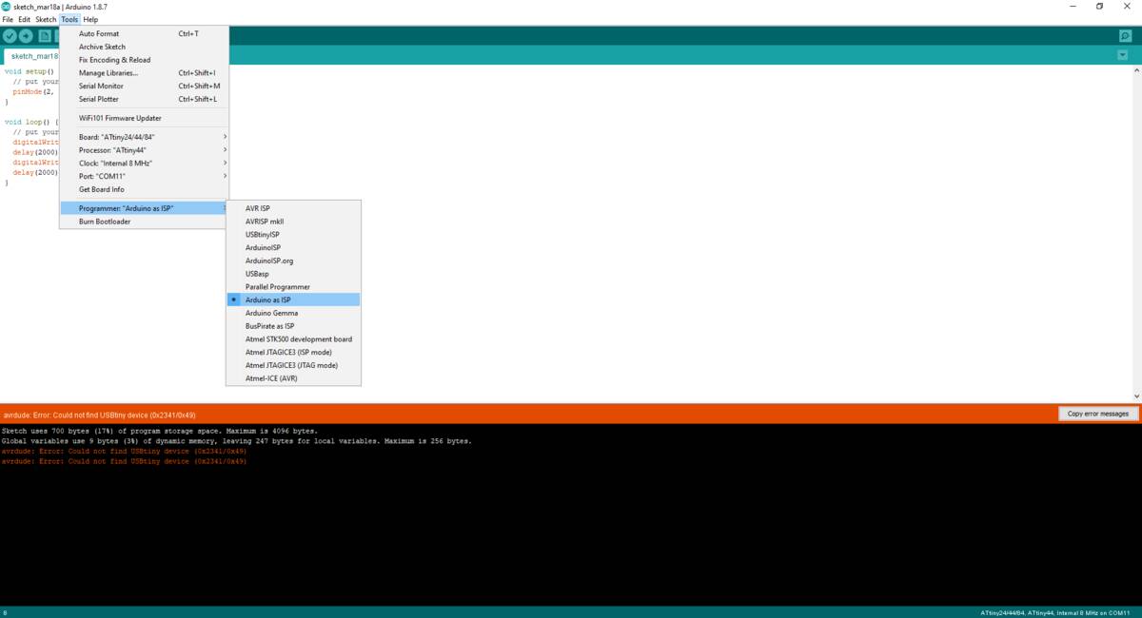The height and width of the screenshot is (618, 1142).
Task: Launch Serial Monitor from Tools menu
Action: pyautogui.click(x=145, y=86)
